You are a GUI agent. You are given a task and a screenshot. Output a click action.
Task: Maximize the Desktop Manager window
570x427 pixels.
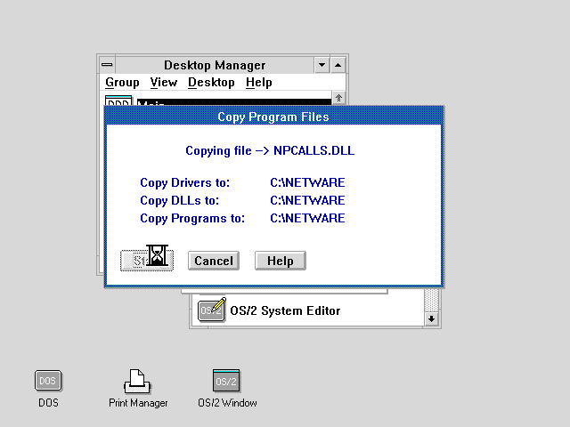[x=338, y=65]
